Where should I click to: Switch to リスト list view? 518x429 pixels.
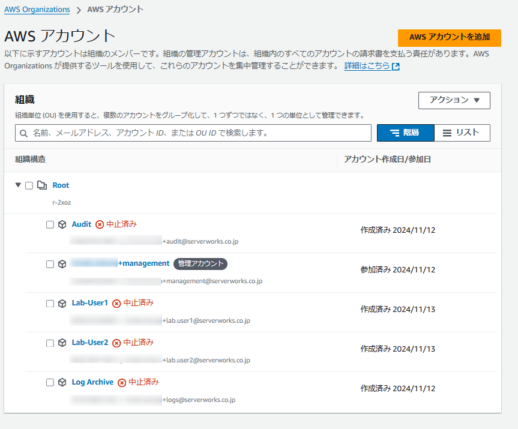point(462,133)
